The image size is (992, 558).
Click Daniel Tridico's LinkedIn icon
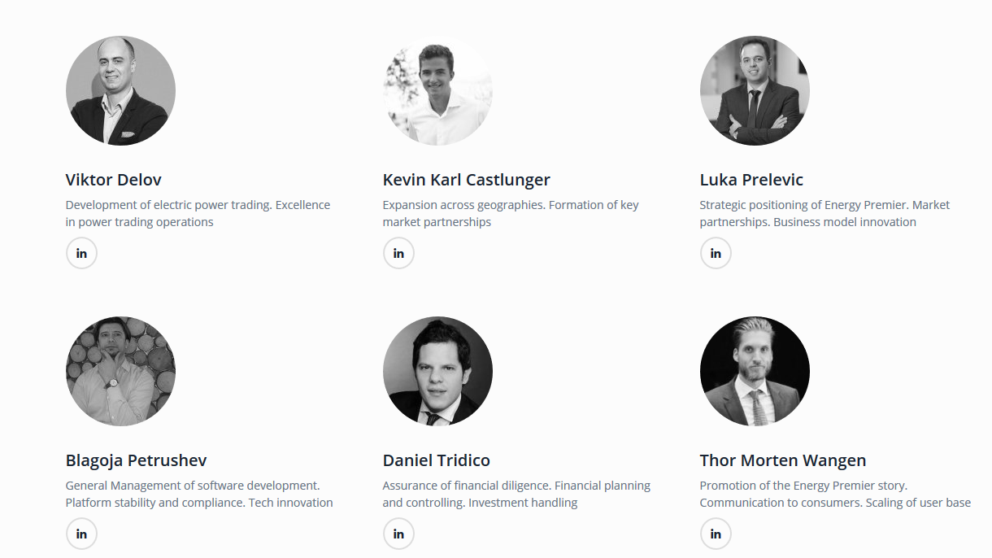click(398, 534)
